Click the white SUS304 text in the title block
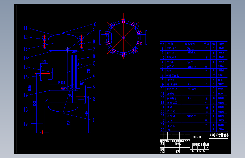This screenshot has width=245, height=158. click(197, 137)
